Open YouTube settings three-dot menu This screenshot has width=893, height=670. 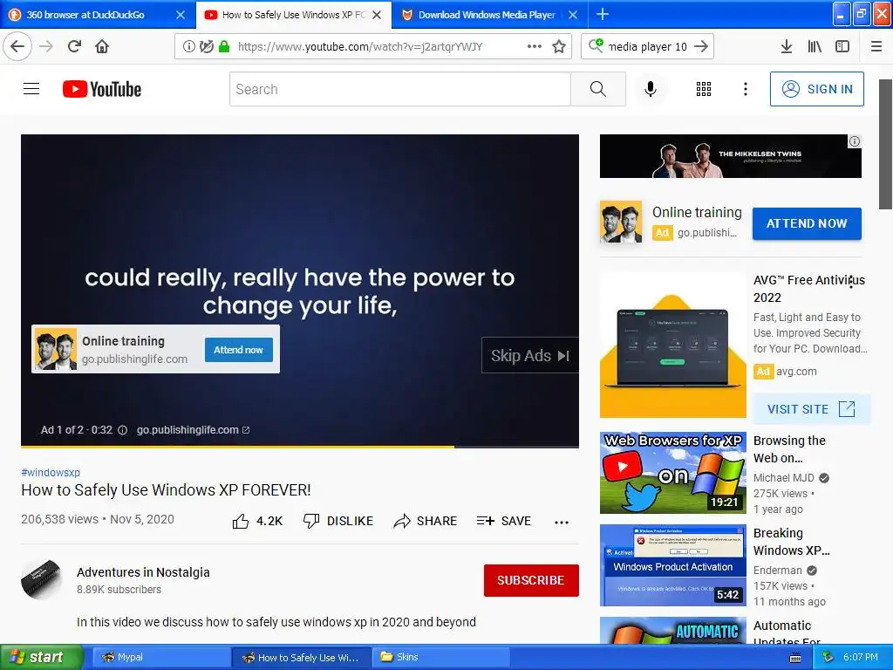pyautogui.click(x=746, y=89)
